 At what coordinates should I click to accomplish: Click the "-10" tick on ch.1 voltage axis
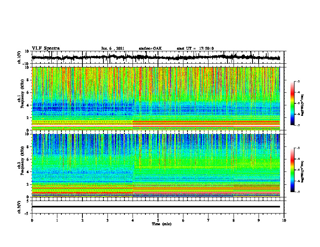click(26, 64)
